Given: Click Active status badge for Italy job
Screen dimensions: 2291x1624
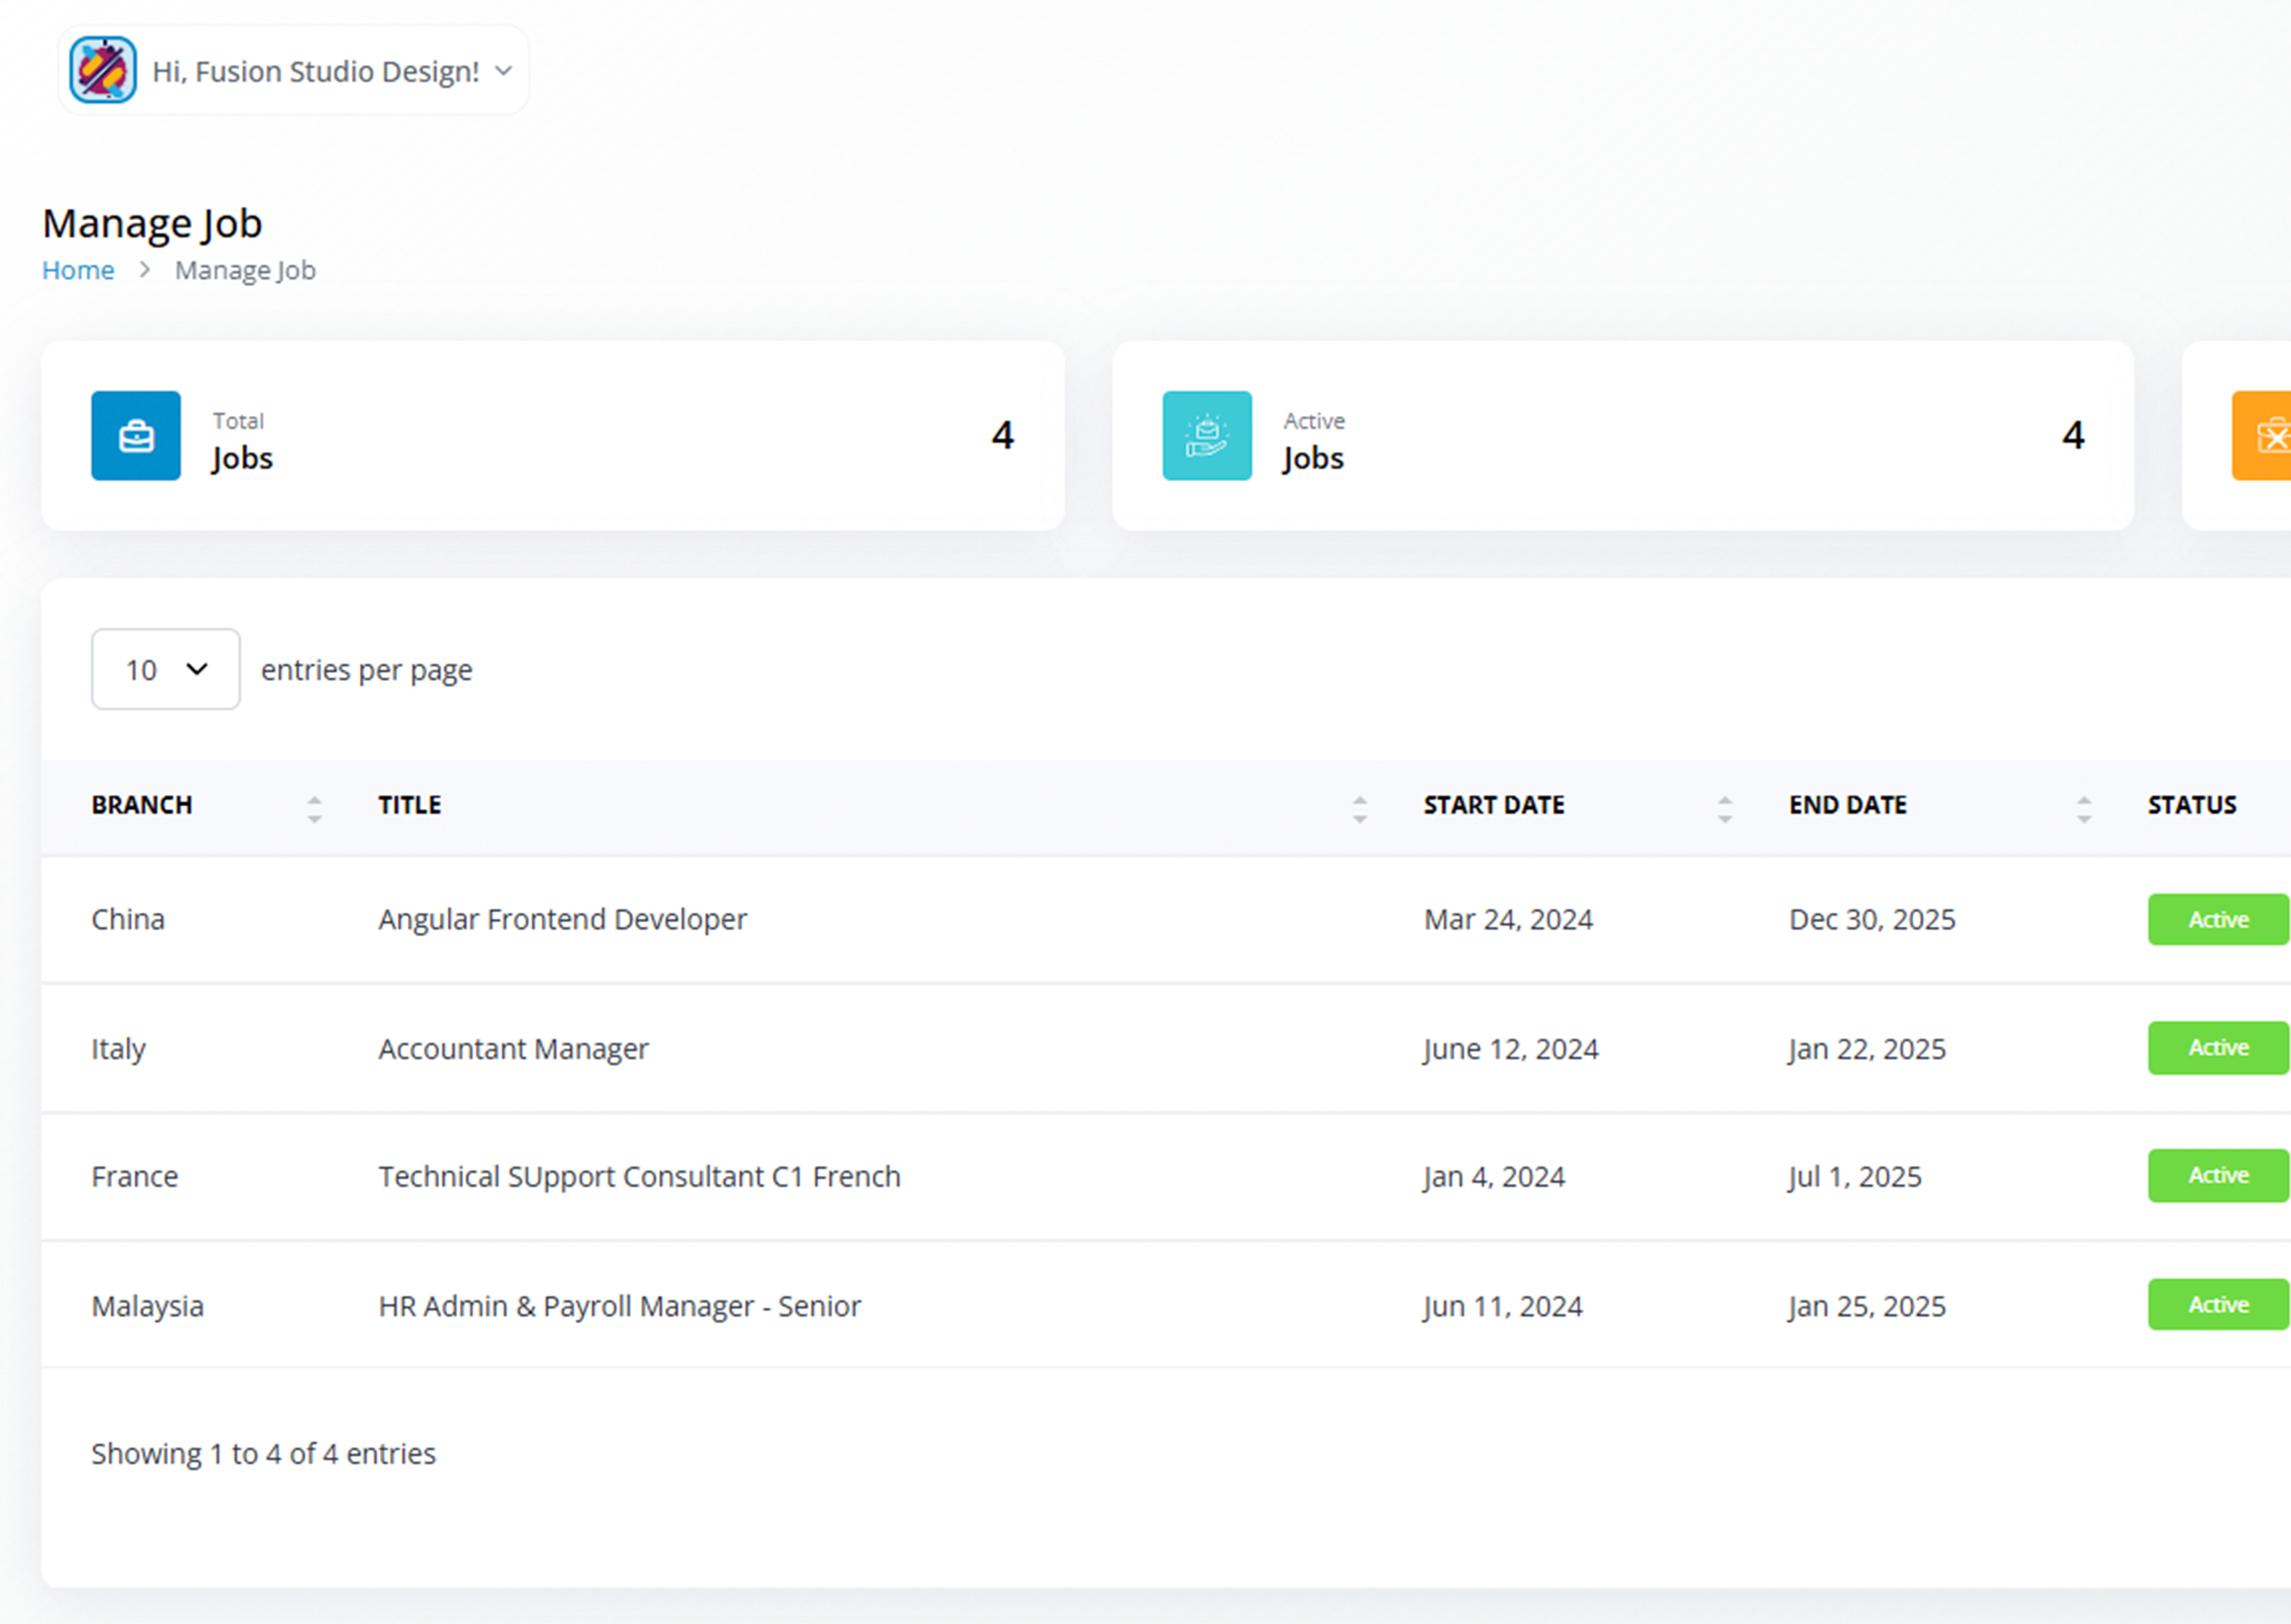Looking at the screenshot, I should point(2219,1048).
